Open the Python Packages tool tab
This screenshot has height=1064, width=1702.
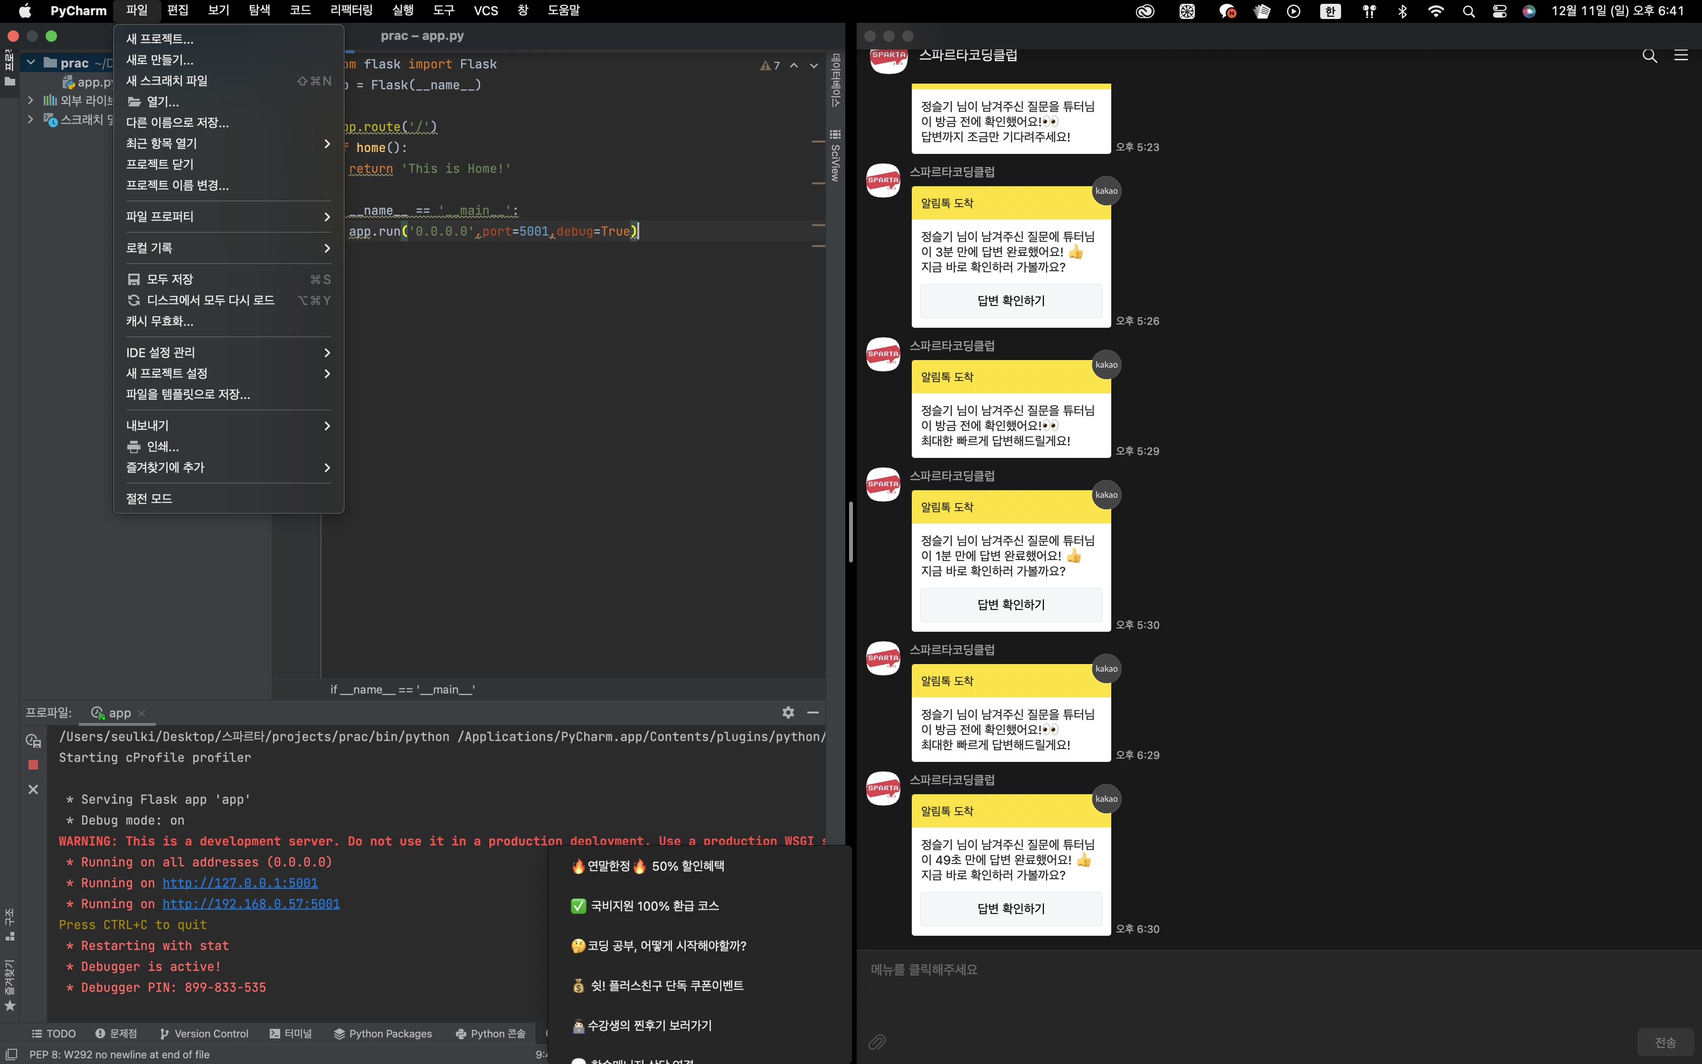coord(383,1033)
